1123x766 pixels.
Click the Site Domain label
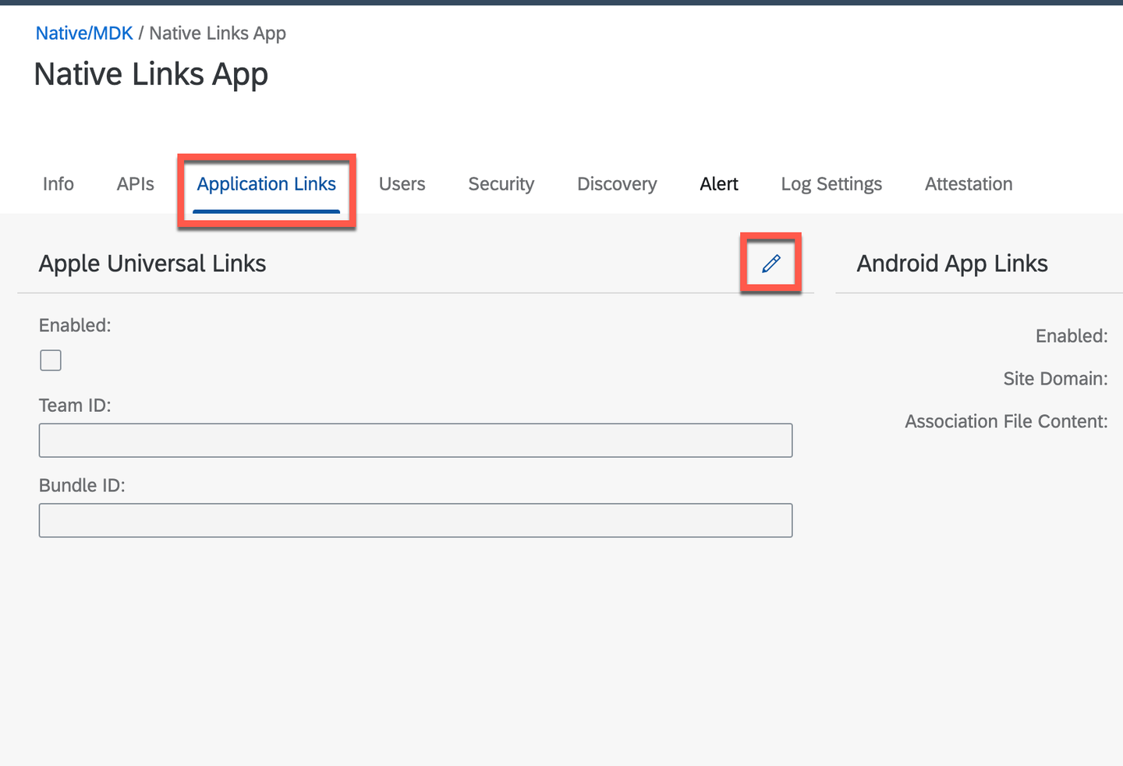pos(1055,379)
